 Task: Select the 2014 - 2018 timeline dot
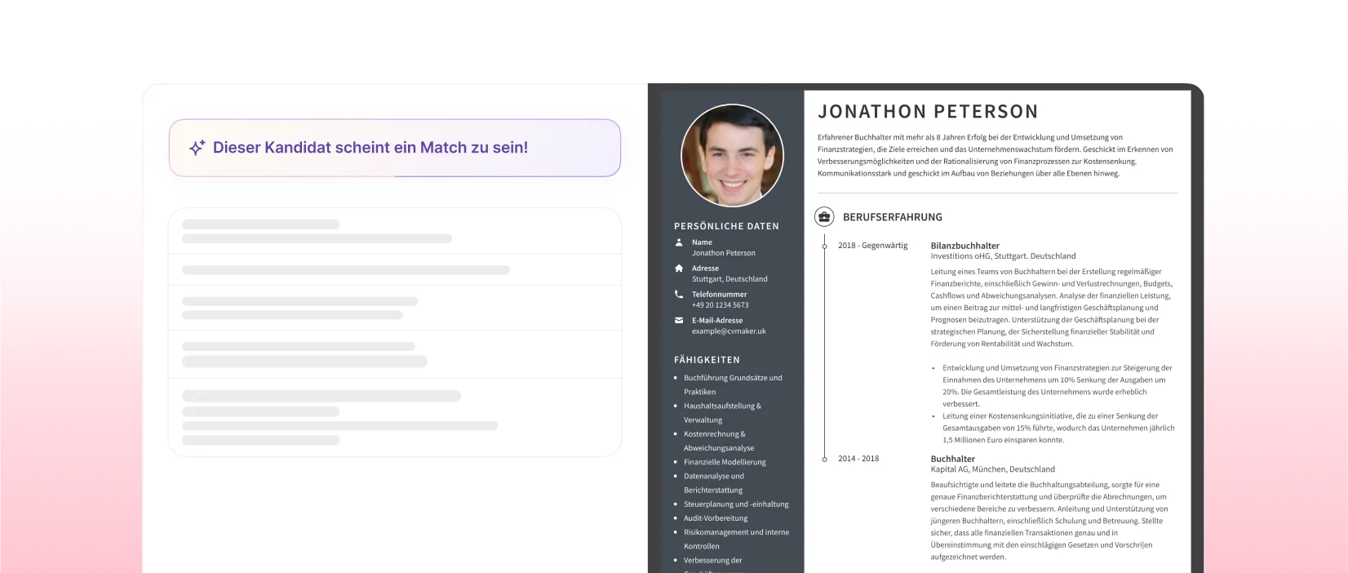point(824,459)
